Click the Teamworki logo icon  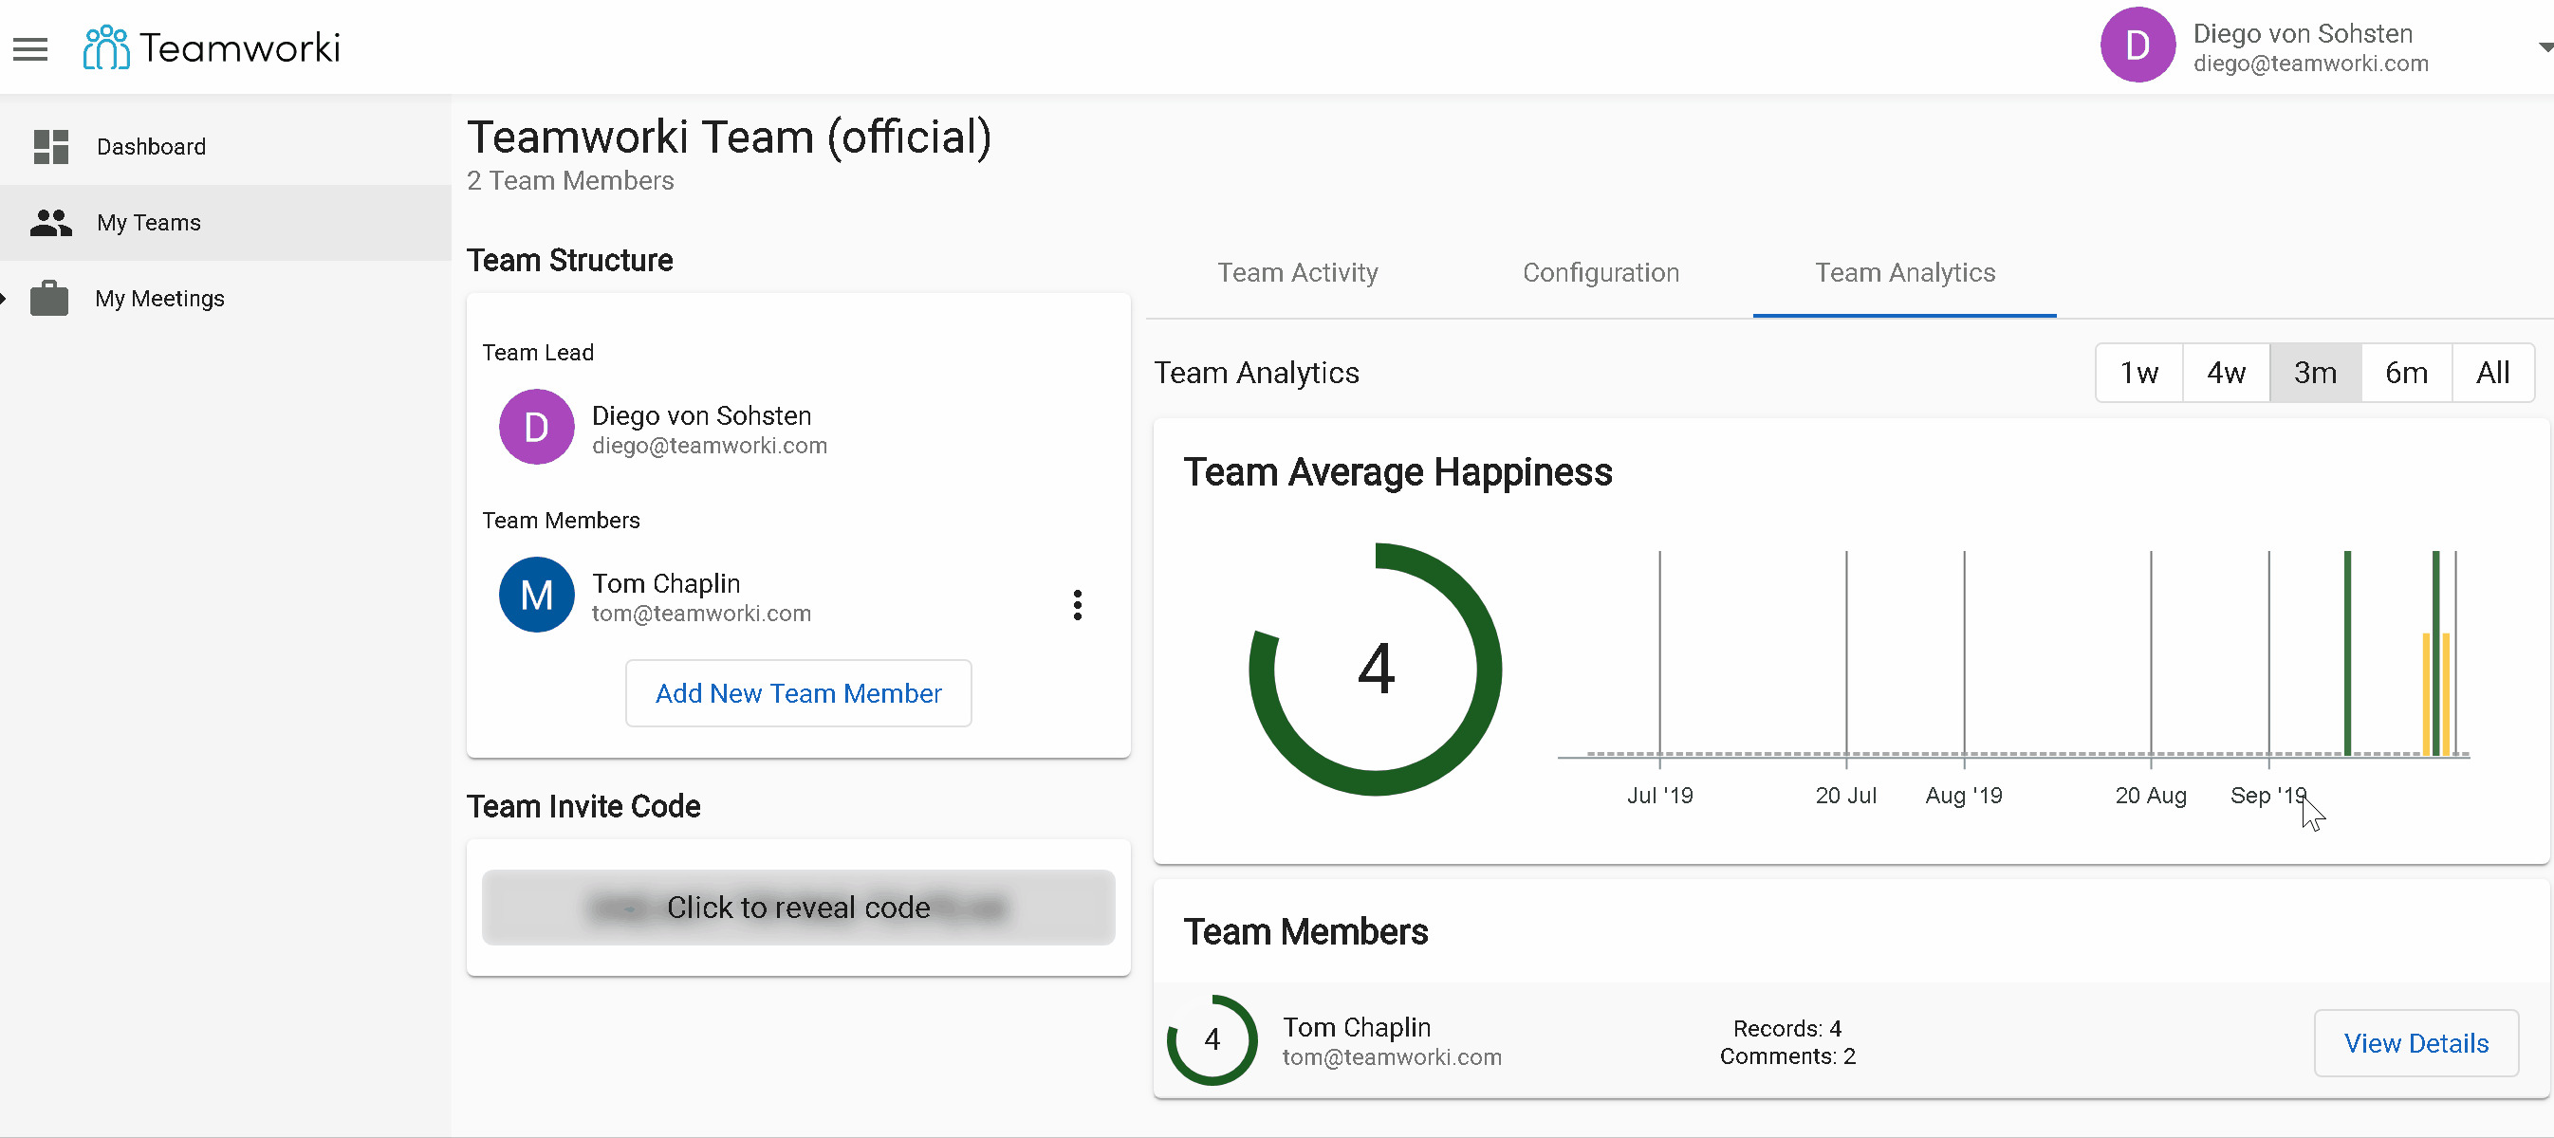click(105, 47)
